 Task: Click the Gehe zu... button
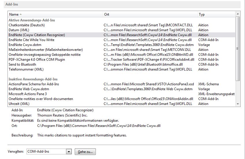tap(85, 152)
